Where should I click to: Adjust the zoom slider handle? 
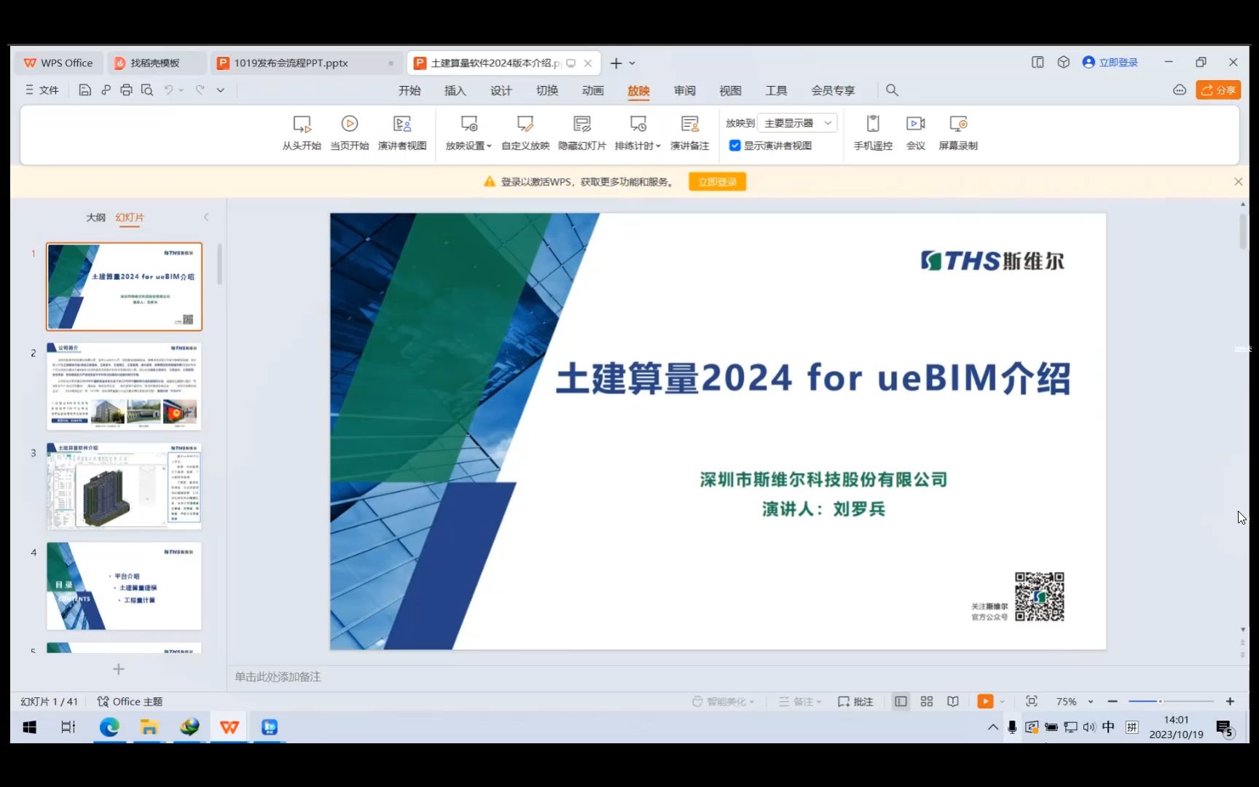[1160, 701]
